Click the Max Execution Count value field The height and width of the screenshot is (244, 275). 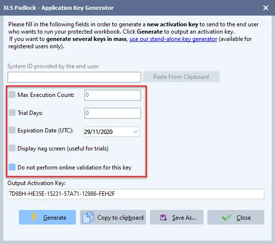tap(112, 95)
